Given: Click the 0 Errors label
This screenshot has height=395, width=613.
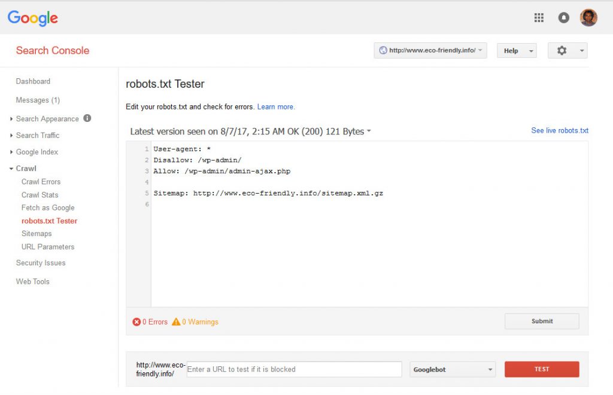Looking at the screenshot, I should point(155,321).
